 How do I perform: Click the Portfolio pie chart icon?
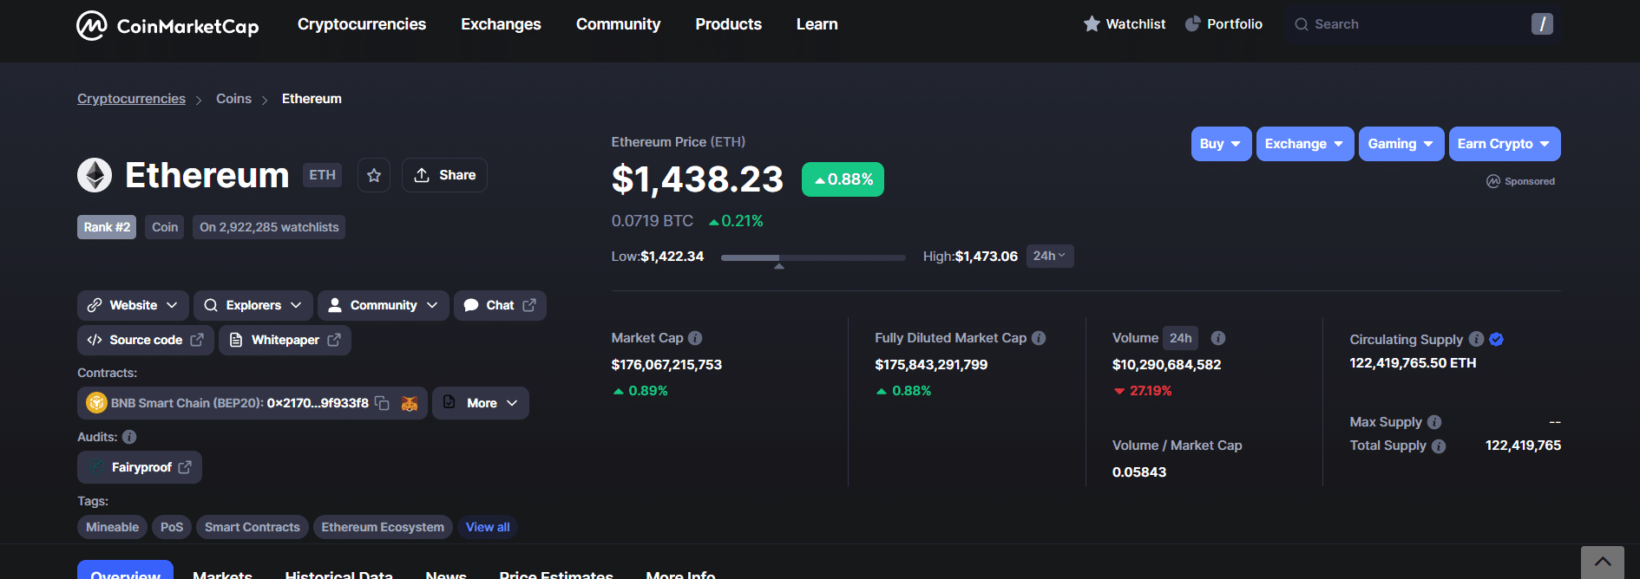1193,24
